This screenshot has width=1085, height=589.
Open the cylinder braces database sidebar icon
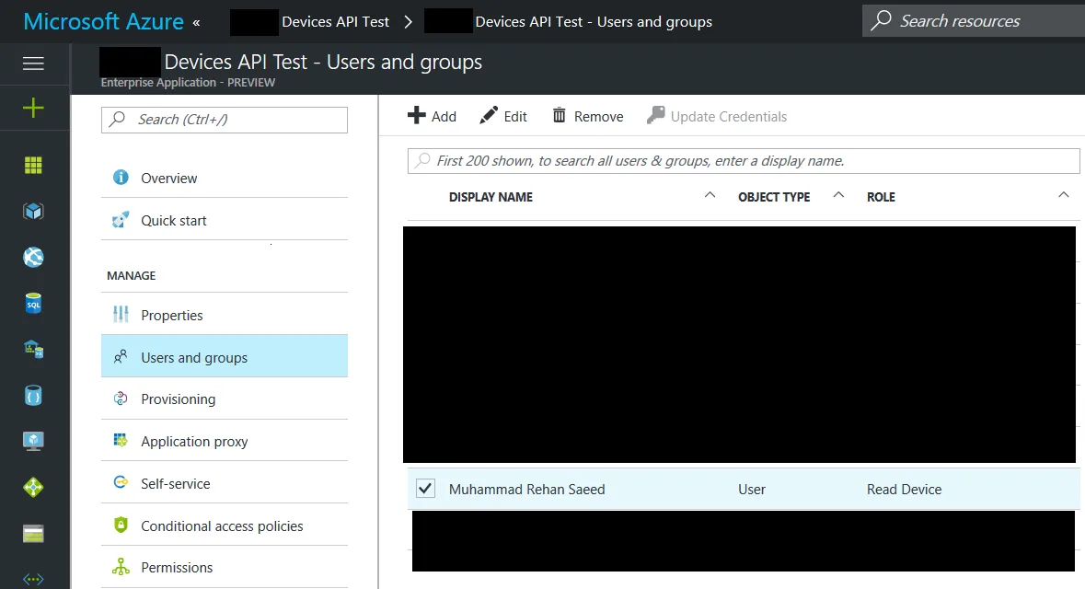coord(33,395)
